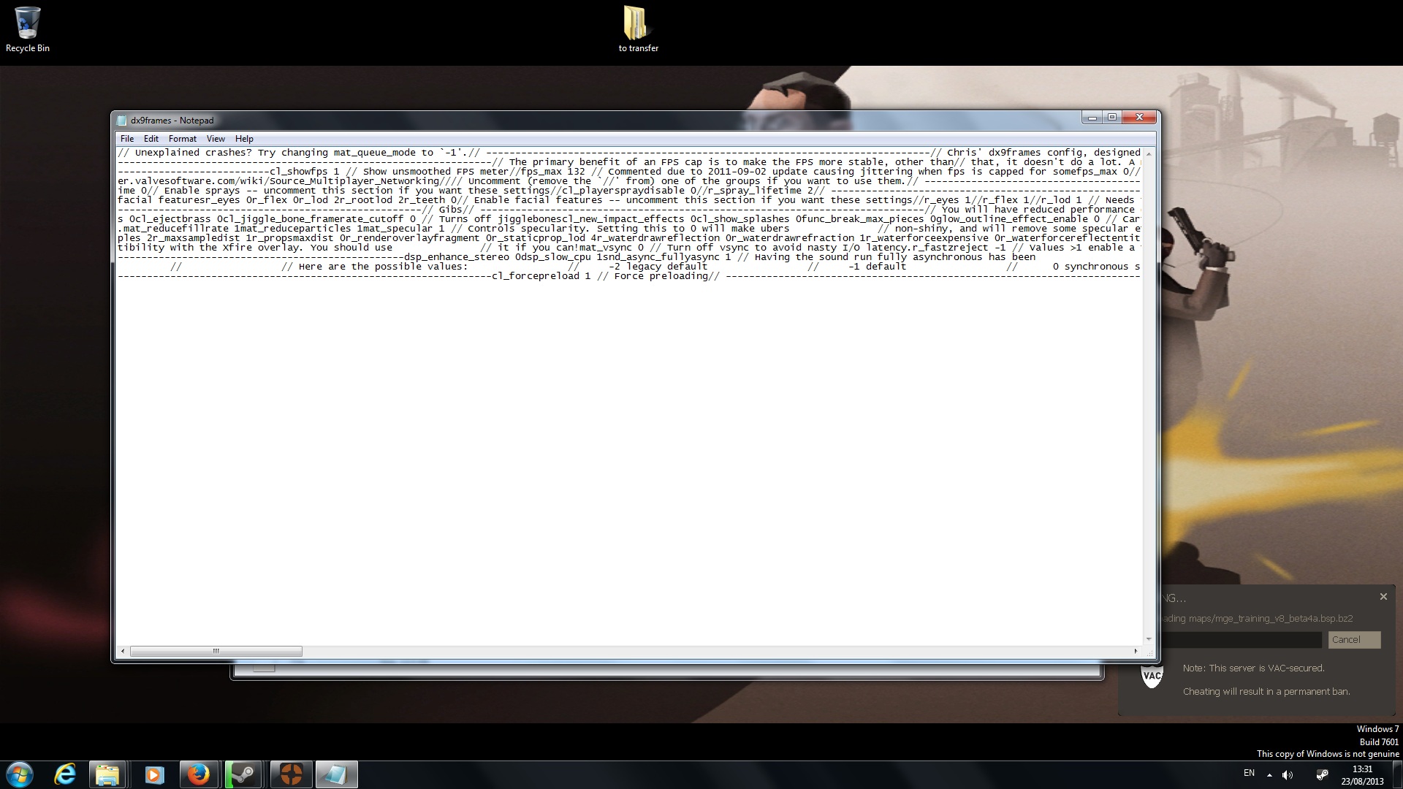1403x789 pixels.
Task: Open the Format menu in Notepad
Action: click(183, 139)
